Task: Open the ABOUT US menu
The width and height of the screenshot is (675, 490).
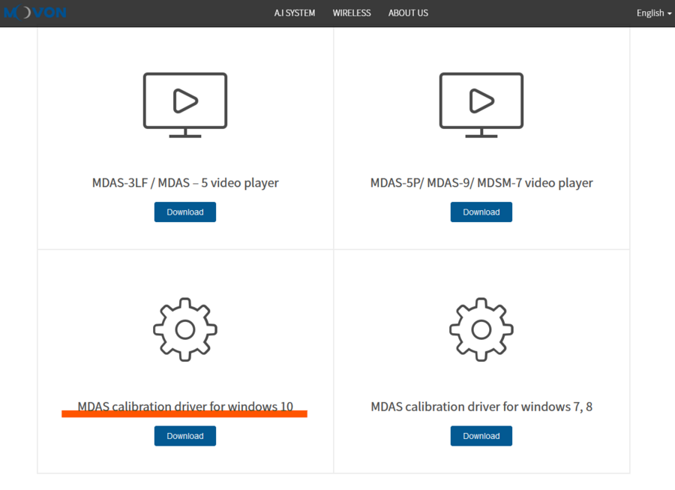Action: tap(408, 13)
